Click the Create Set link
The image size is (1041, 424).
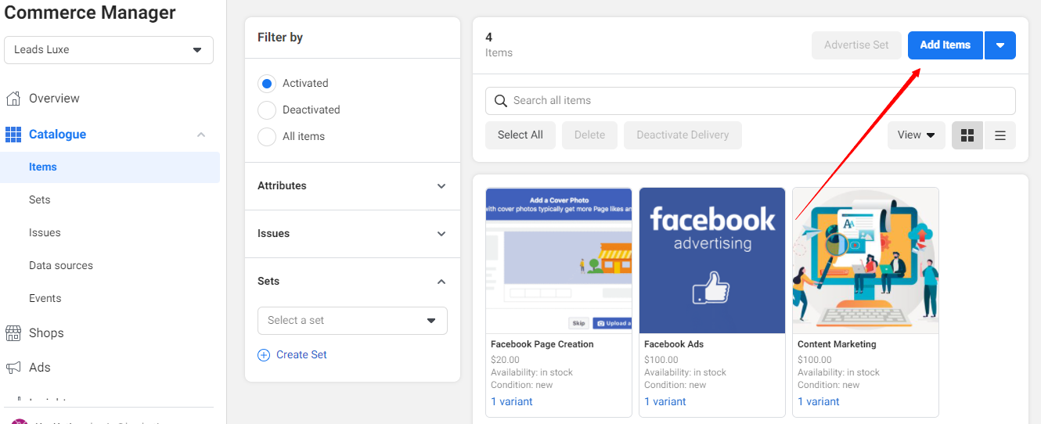click(301, 355)
